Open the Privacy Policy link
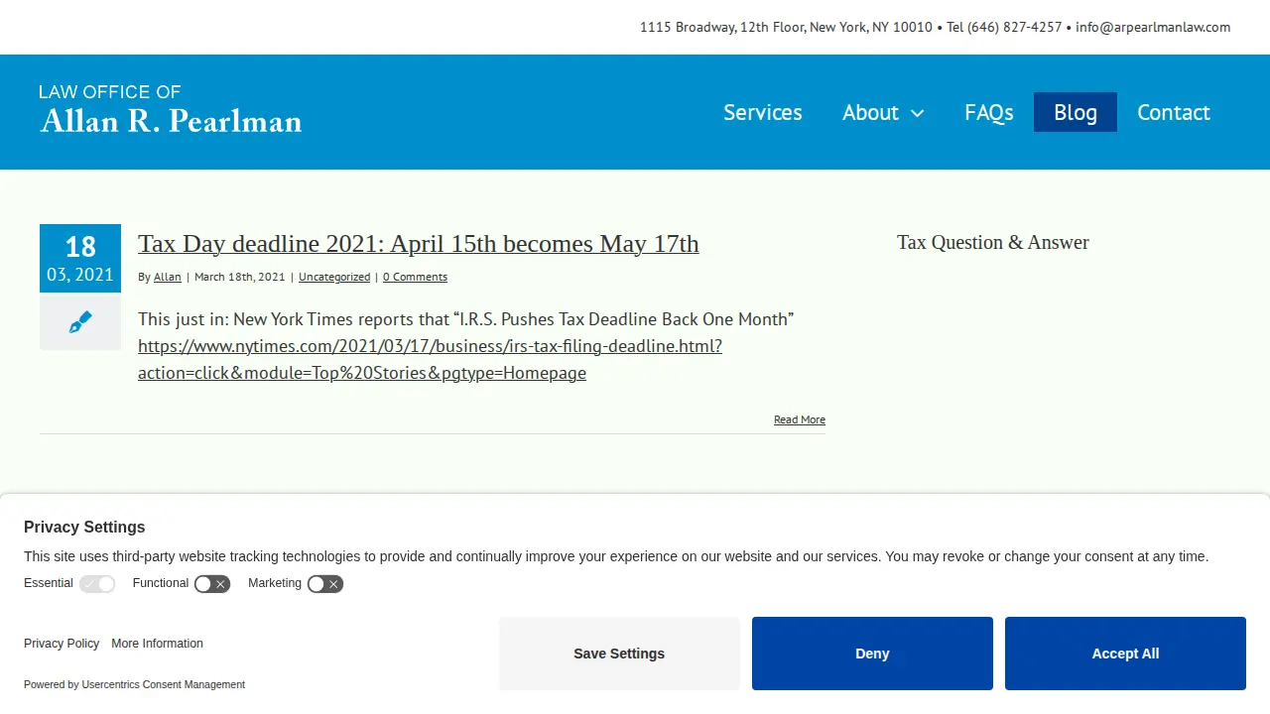 click(62, 644)
